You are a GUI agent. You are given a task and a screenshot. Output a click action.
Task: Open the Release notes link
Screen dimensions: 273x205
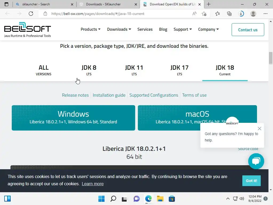coord(75,95)
